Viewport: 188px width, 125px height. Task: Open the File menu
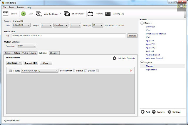(x=5, y=7)
